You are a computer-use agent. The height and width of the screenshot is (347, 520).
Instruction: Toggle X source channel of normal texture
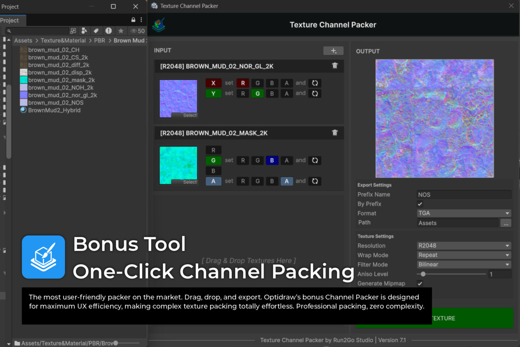[x=213, y=83]
